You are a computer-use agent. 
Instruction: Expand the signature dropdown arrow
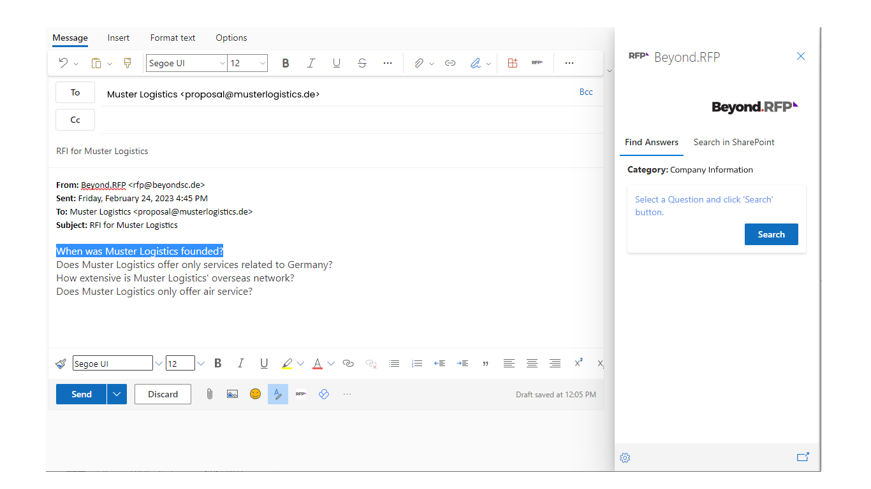pos(488,64)
